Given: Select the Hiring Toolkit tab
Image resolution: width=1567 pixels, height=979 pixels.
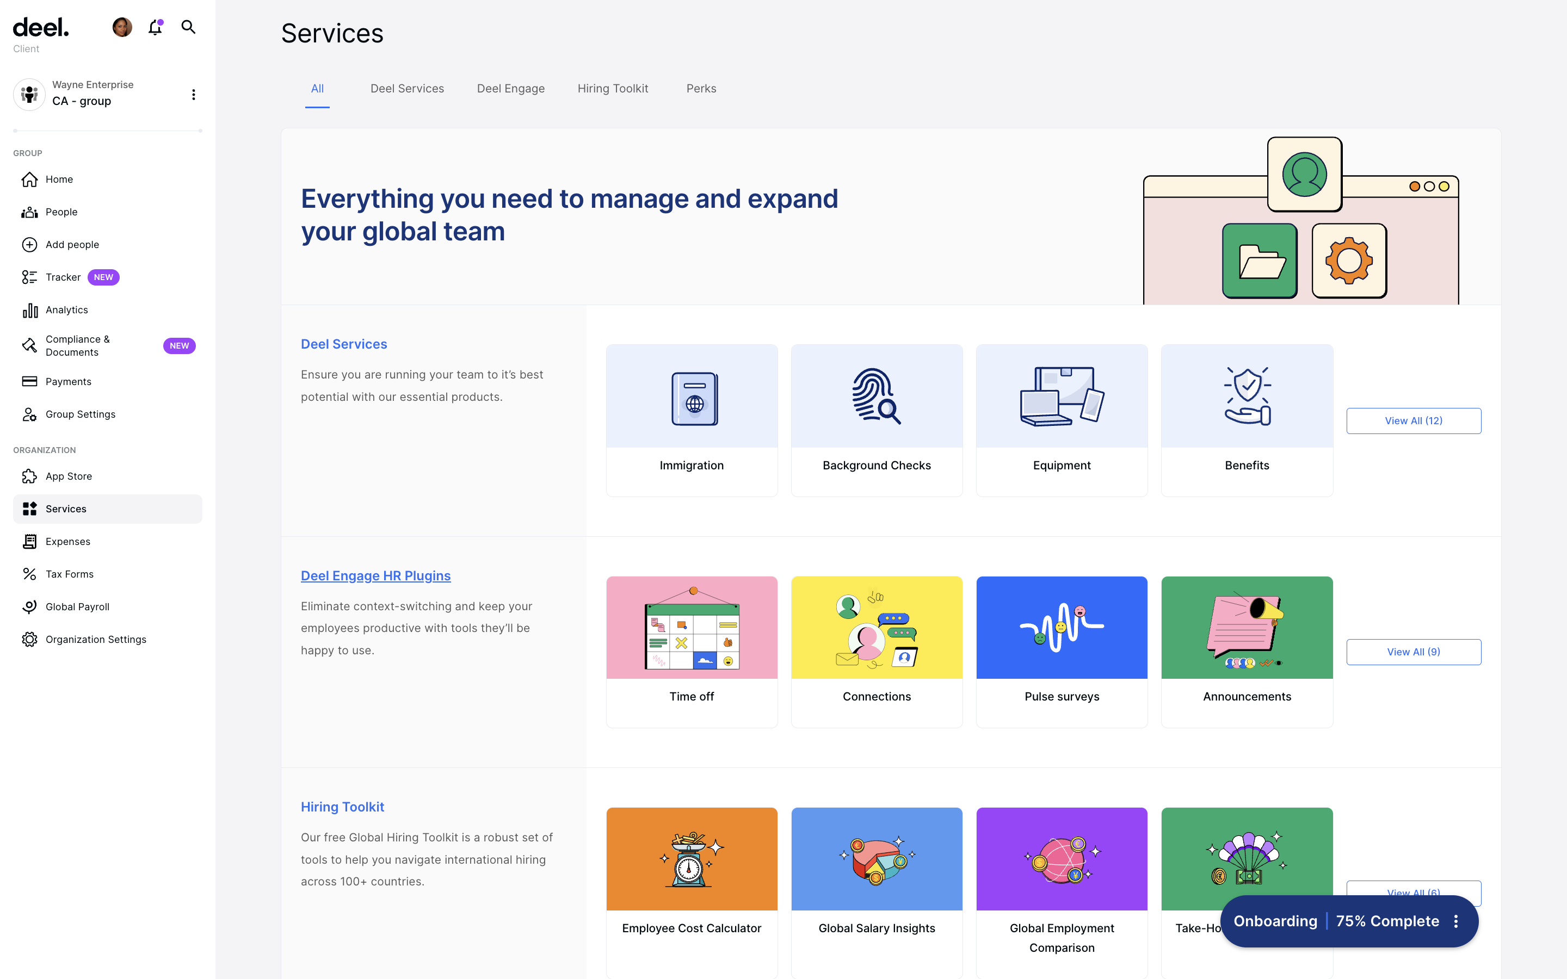Looking at the screenshot, I should tap(613, 89).
